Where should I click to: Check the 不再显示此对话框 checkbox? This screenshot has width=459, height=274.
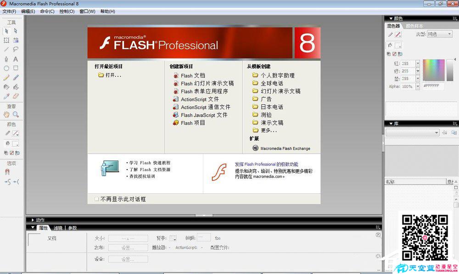(x=96, y=199)
